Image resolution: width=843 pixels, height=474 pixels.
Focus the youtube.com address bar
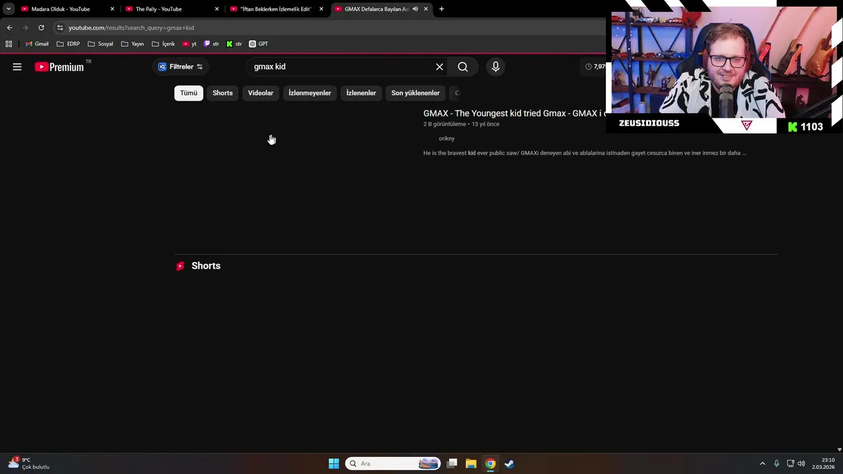[329, 28]
